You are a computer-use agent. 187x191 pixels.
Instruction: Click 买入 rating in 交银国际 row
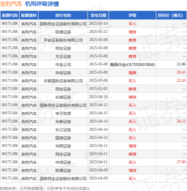coord(132,81)
